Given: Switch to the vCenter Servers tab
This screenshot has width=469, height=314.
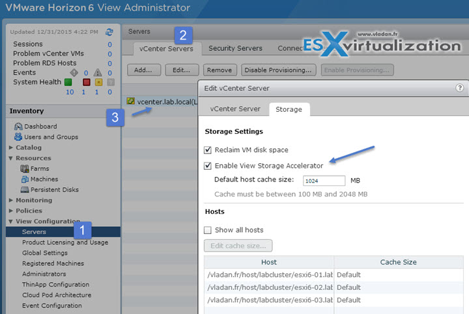Looking at the screenshot, I should point(166,49).
